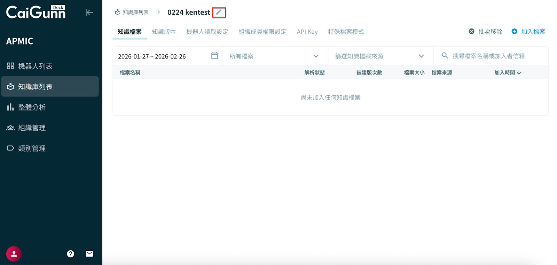Click the help question mark icon

pos(71,254)
